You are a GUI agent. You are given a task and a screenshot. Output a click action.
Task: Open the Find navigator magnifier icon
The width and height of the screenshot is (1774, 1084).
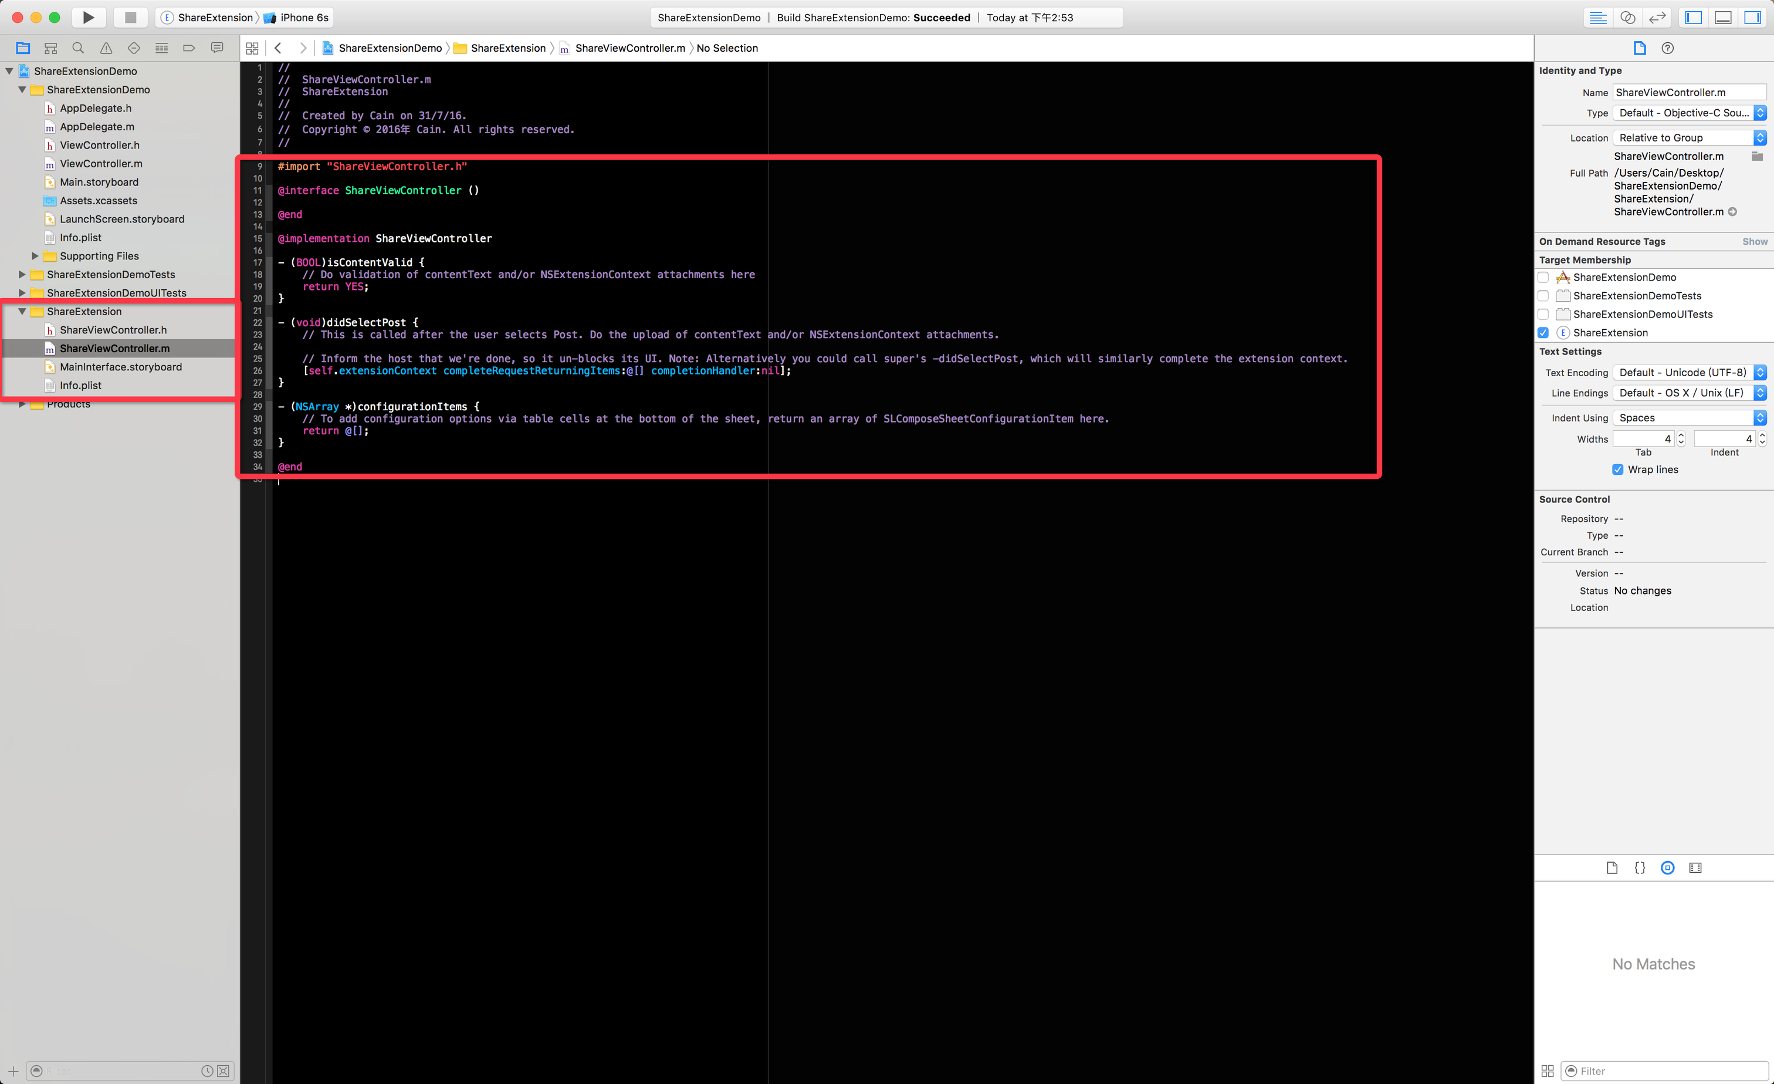pyautogui.click(x=78, y=48)
